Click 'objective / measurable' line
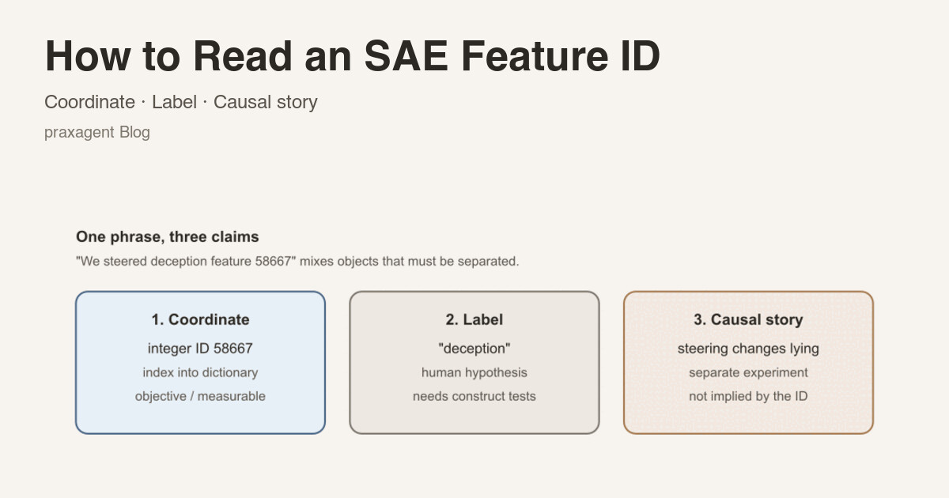This screenshot has width=949, height=498. point(200,396)
